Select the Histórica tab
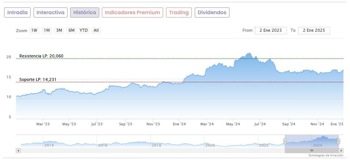 (x=85, y=12)
